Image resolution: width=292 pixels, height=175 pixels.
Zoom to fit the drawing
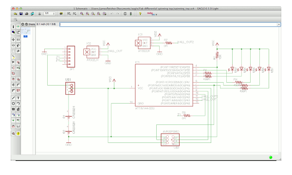tap(82, 14)
